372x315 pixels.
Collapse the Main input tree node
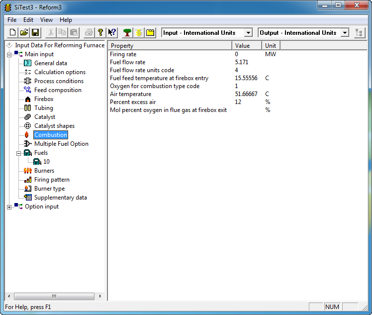pyautogui.click(x=9, y=55)
